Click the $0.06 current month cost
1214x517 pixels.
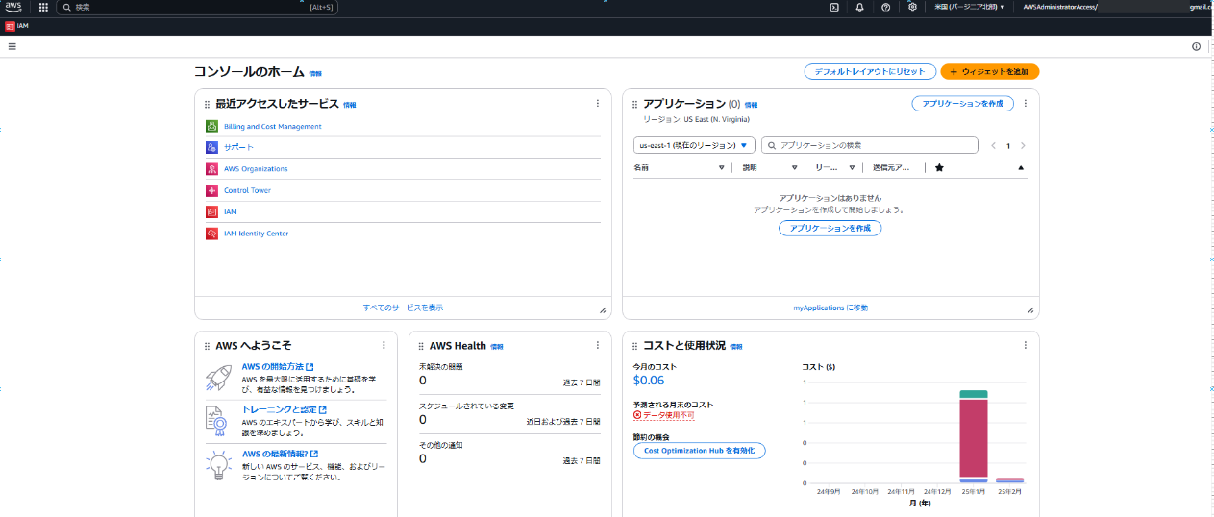(x=649, y=380)
